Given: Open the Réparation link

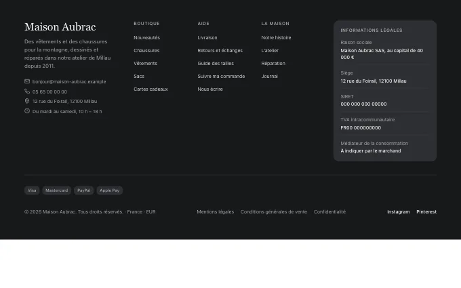Looking at the screenshot, I should click(x=273, y=64).
